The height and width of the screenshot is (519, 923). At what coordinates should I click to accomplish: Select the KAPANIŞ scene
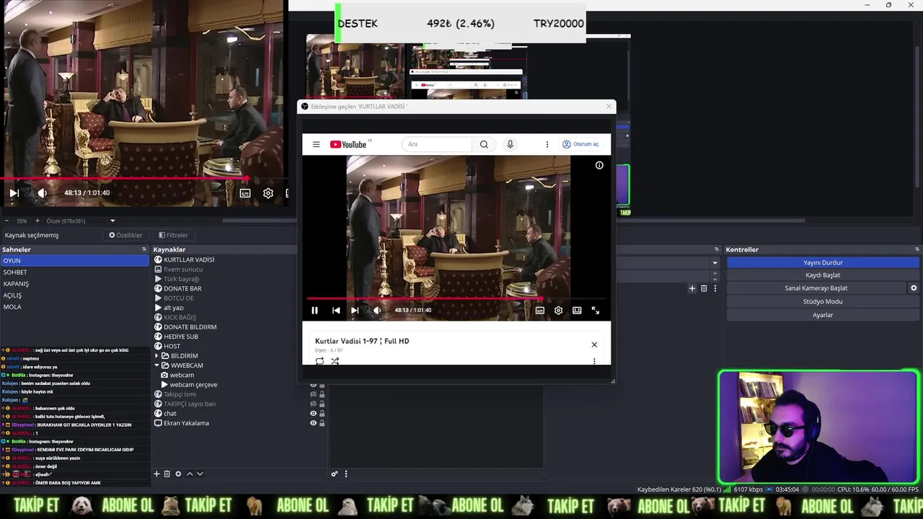pyautogui.click(x=74, y=284)
